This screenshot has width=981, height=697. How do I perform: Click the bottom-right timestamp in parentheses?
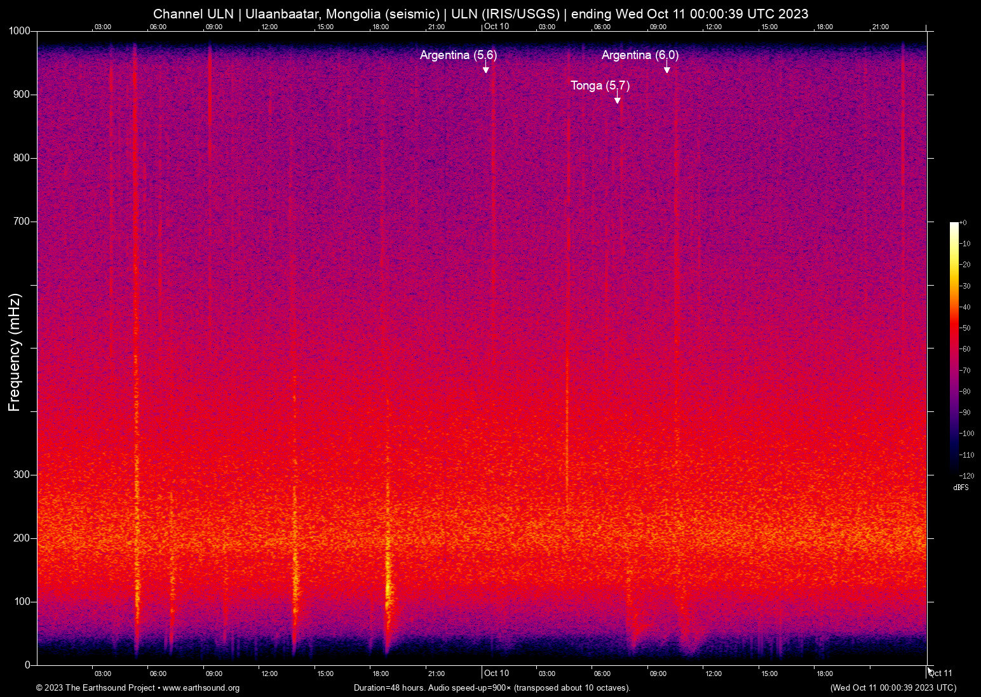point(893,688)
